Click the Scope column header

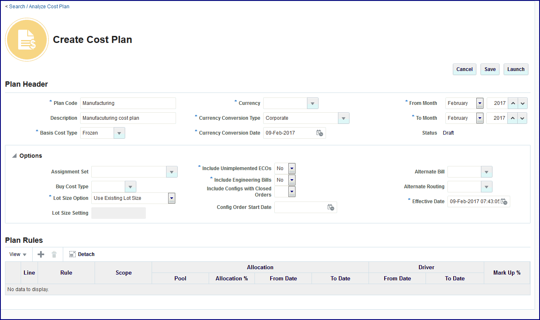[x=124, y=273]
